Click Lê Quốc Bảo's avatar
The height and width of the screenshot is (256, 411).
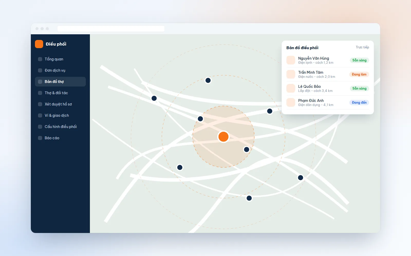(291, 88)
